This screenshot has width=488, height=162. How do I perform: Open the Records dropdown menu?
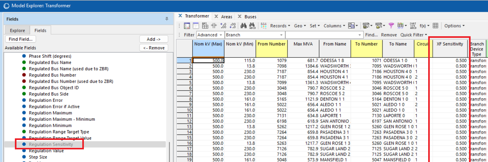[x=280, y=26]
